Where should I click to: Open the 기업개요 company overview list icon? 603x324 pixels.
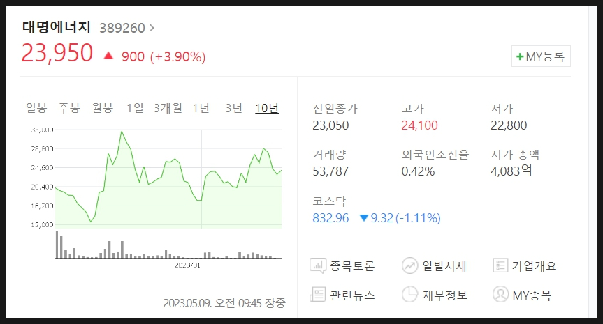[500, 265]
